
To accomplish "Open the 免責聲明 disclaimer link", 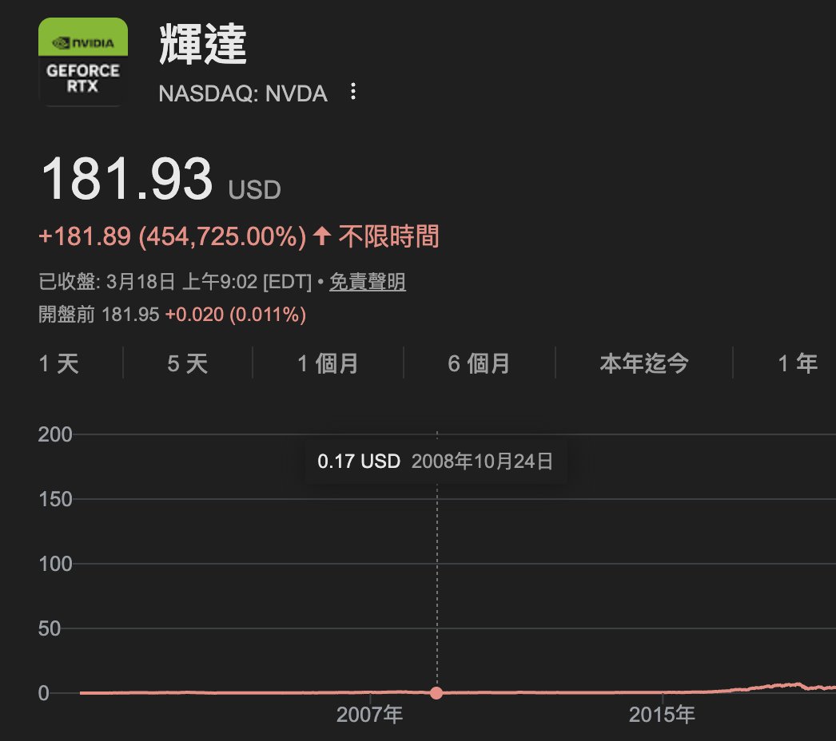I will coord(368,281).
